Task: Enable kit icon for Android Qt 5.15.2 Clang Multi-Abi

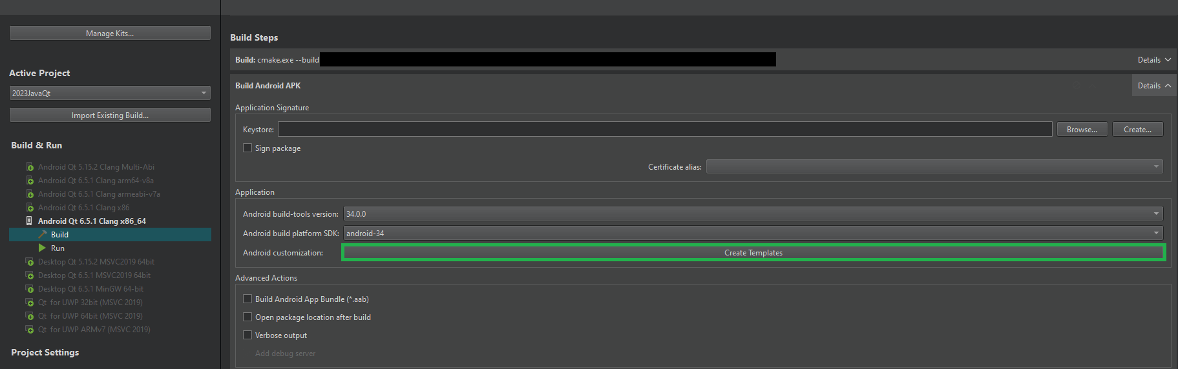Action: (x=30, y=167)
